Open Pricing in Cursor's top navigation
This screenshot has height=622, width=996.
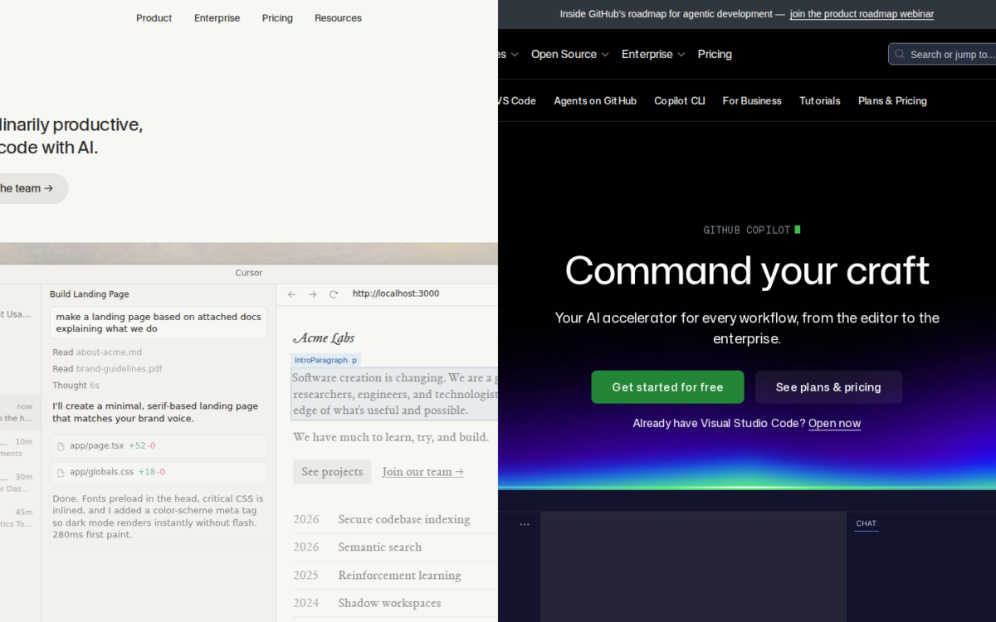277,18
